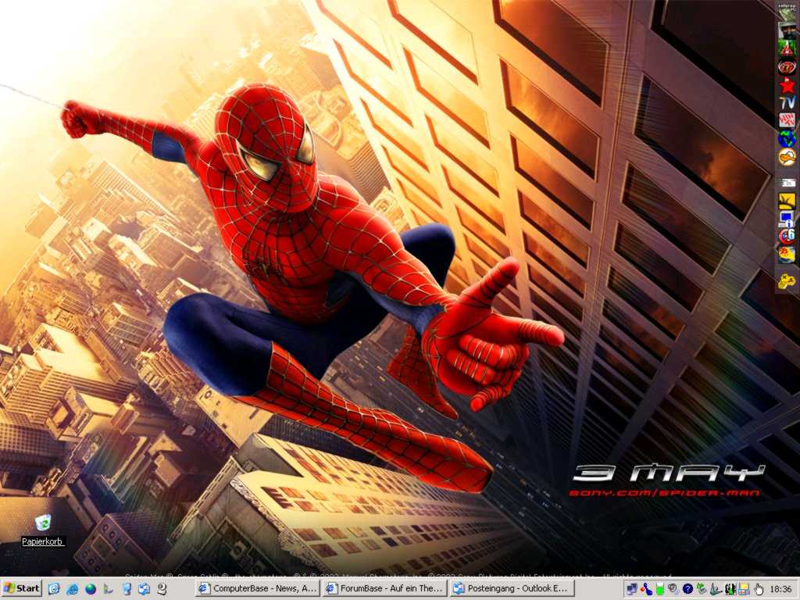The height and width of the screenshot is (600, 800).
Task: Switch to ForumBase taskbar window
Action: click(x=384, y=588)
